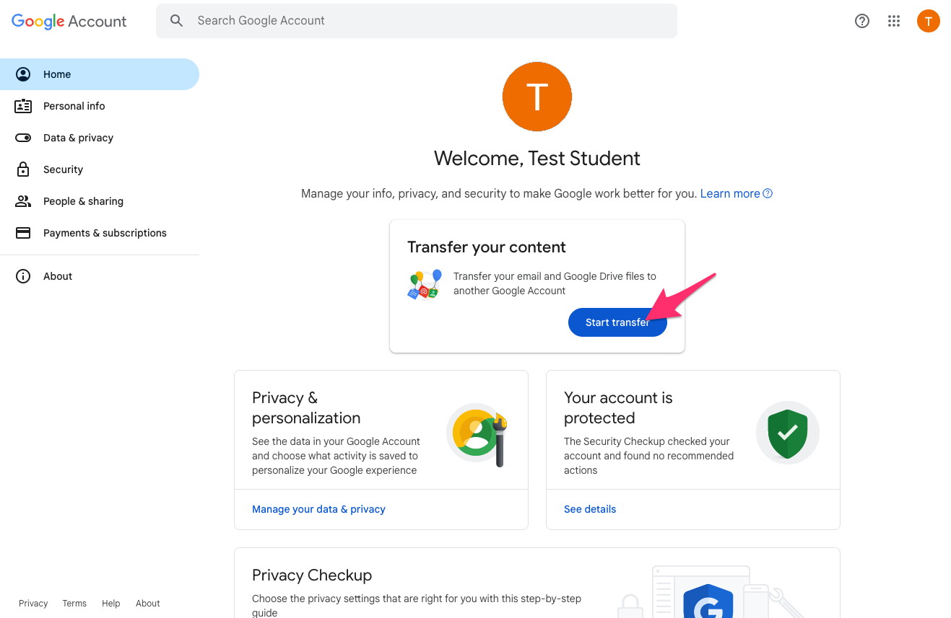Click the Learn more help icon

(x=768, y=193)
